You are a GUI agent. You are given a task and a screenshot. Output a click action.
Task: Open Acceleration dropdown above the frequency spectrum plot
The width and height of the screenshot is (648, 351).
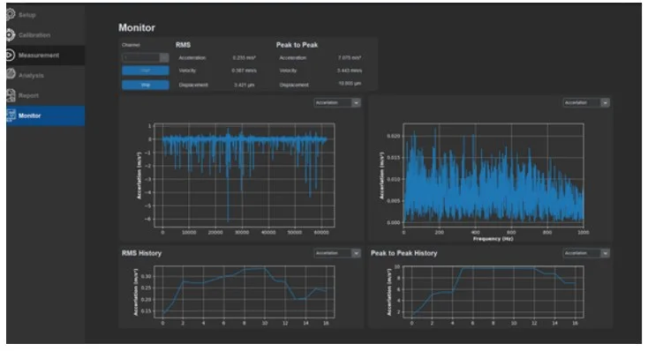(x=586, y=102)
